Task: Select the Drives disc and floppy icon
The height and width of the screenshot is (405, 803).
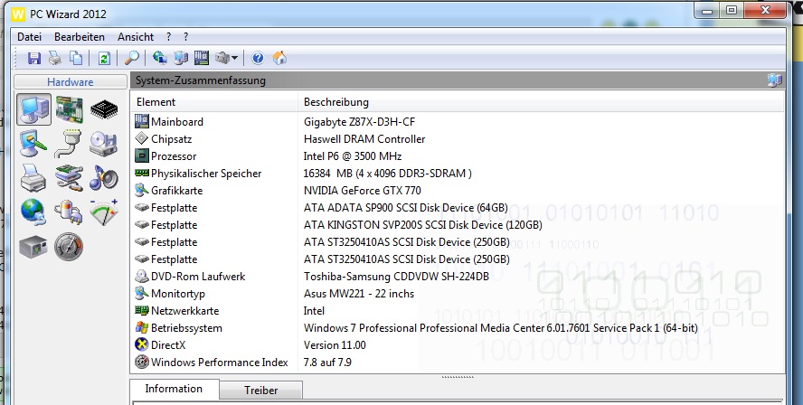Action: point(104,144)
